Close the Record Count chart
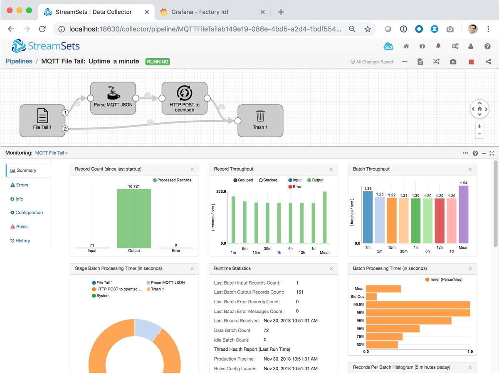 click(192, 169)
